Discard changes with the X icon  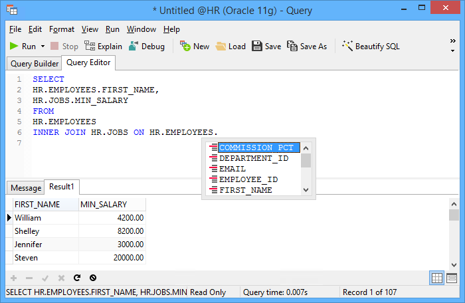click(x=61, y=278)
